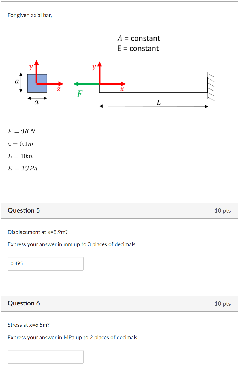Click the a dimension arrow beside the square
The image size is (239, 375).
20,83
